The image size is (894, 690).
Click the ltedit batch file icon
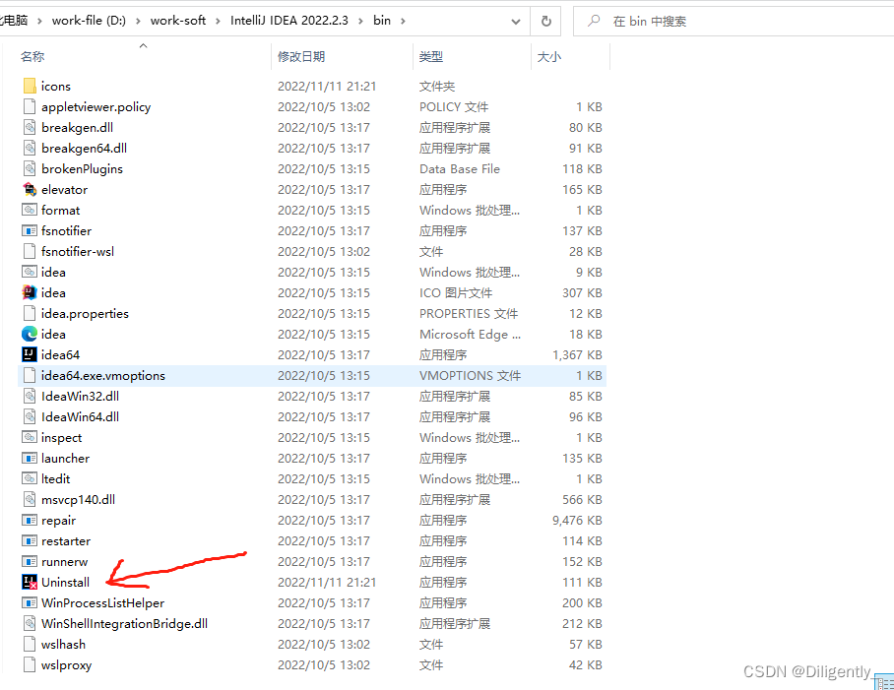click(x=30, y=478)
